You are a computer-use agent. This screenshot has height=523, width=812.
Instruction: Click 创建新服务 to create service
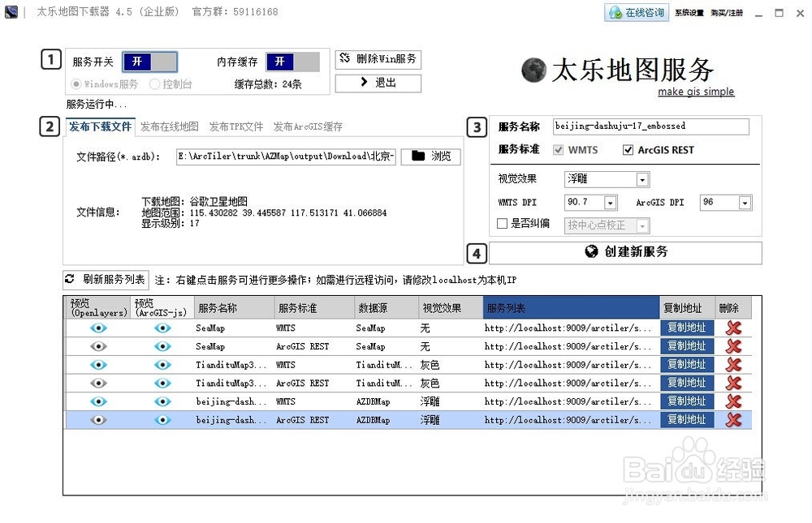625,252
